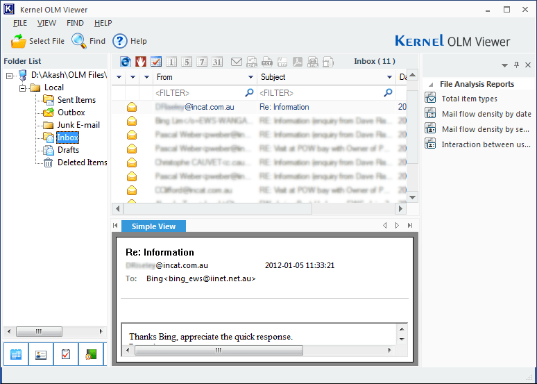Click the folder list horizontal scrollbar thumb
This screenshot has width=537, height=384.
(x=39, y=331)
